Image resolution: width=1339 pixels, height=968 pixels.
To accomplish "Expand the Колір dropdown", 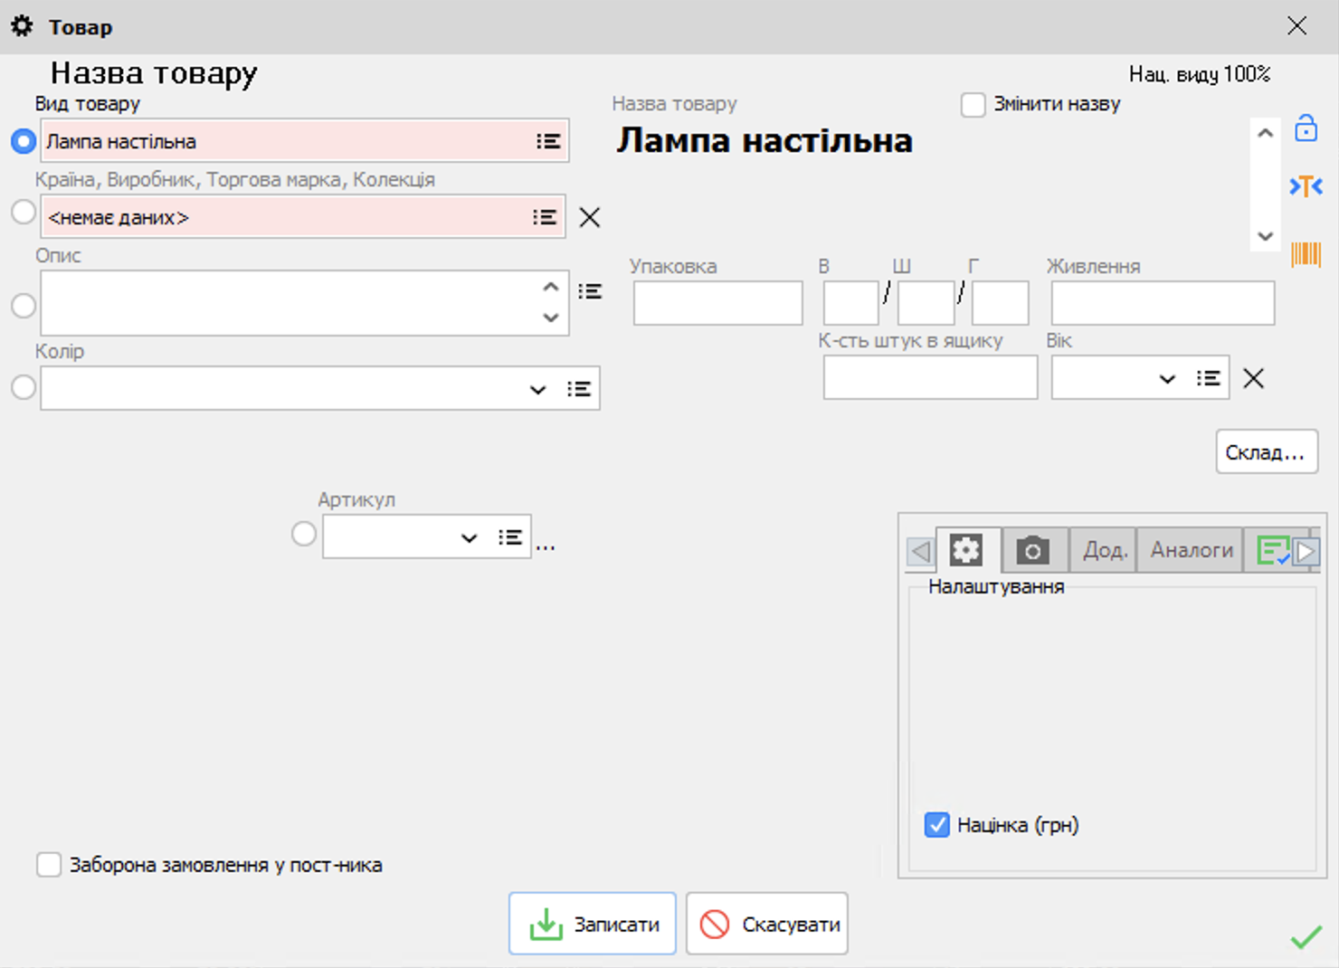I will click(x=537, y=389).
